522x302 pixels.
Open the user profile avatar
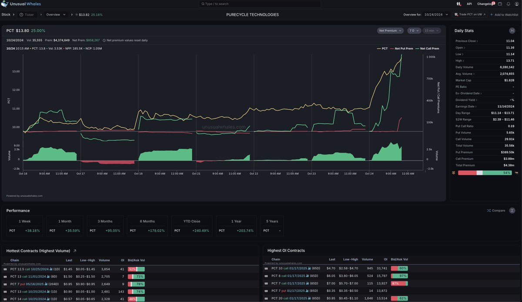(x=516, y=4)
